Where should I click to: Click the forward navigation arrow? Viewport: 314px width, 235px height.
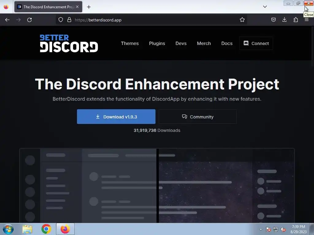pyautogui.click(x=18, y=20)
